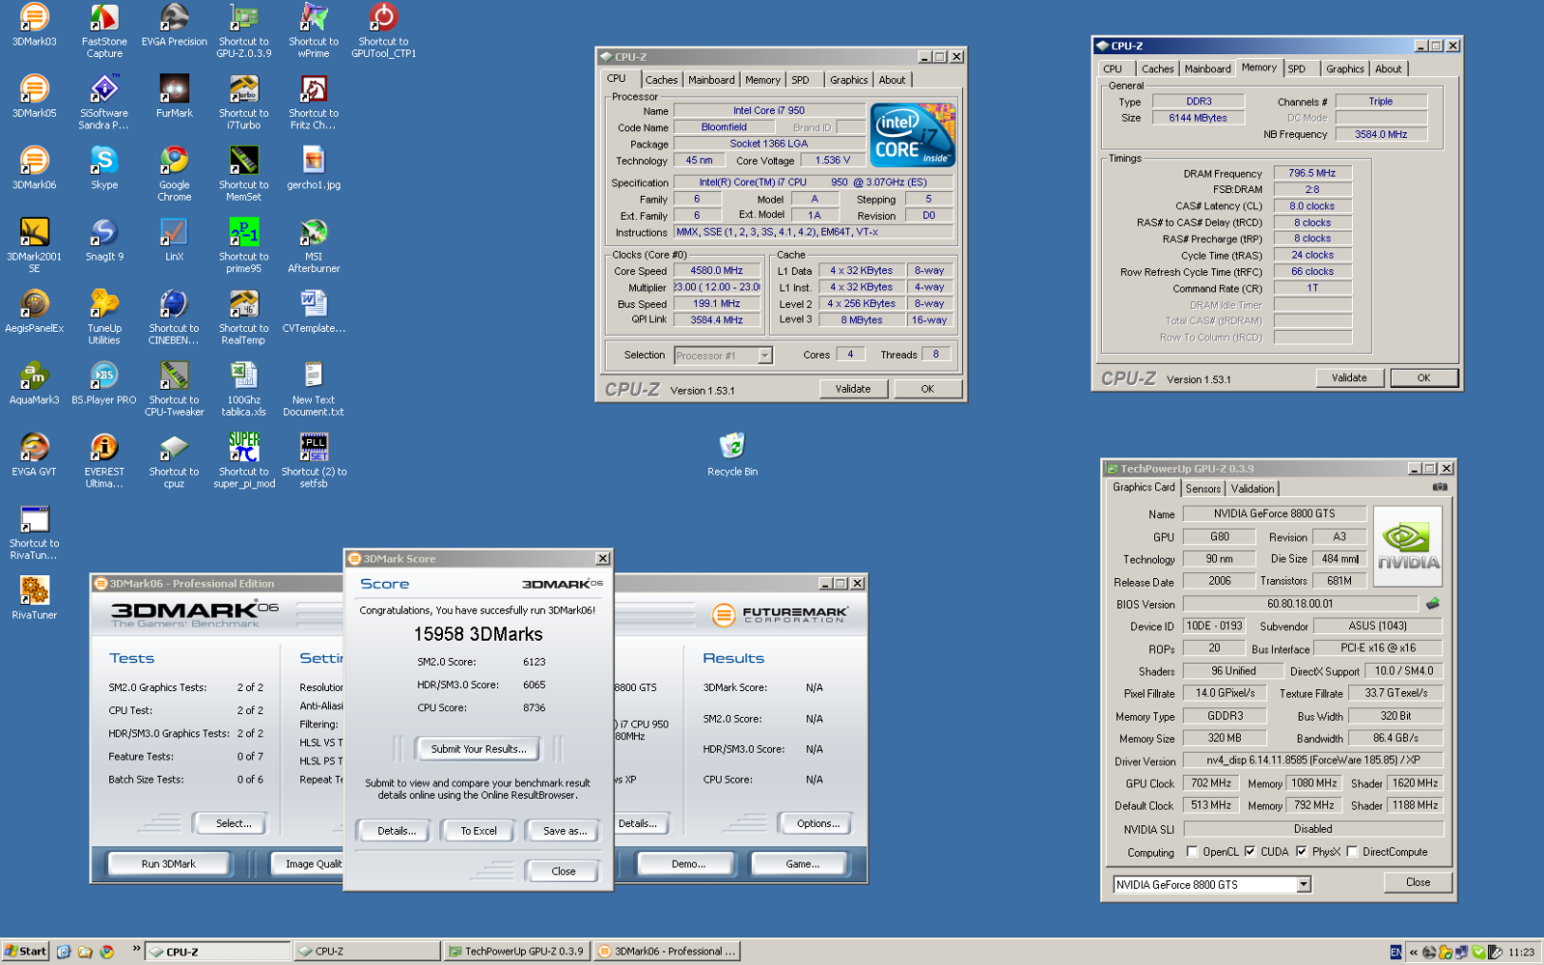Image resolution: width=1544 pixels, height=965 pixels.
Task: Open SPD tab in CPU-Z Memory window
Action: coord(1297,69)
